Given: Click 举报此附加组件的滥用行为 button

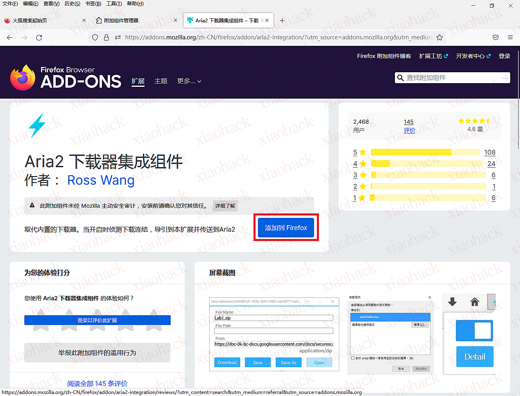Looking at the screenshot, I should point(97,353).
